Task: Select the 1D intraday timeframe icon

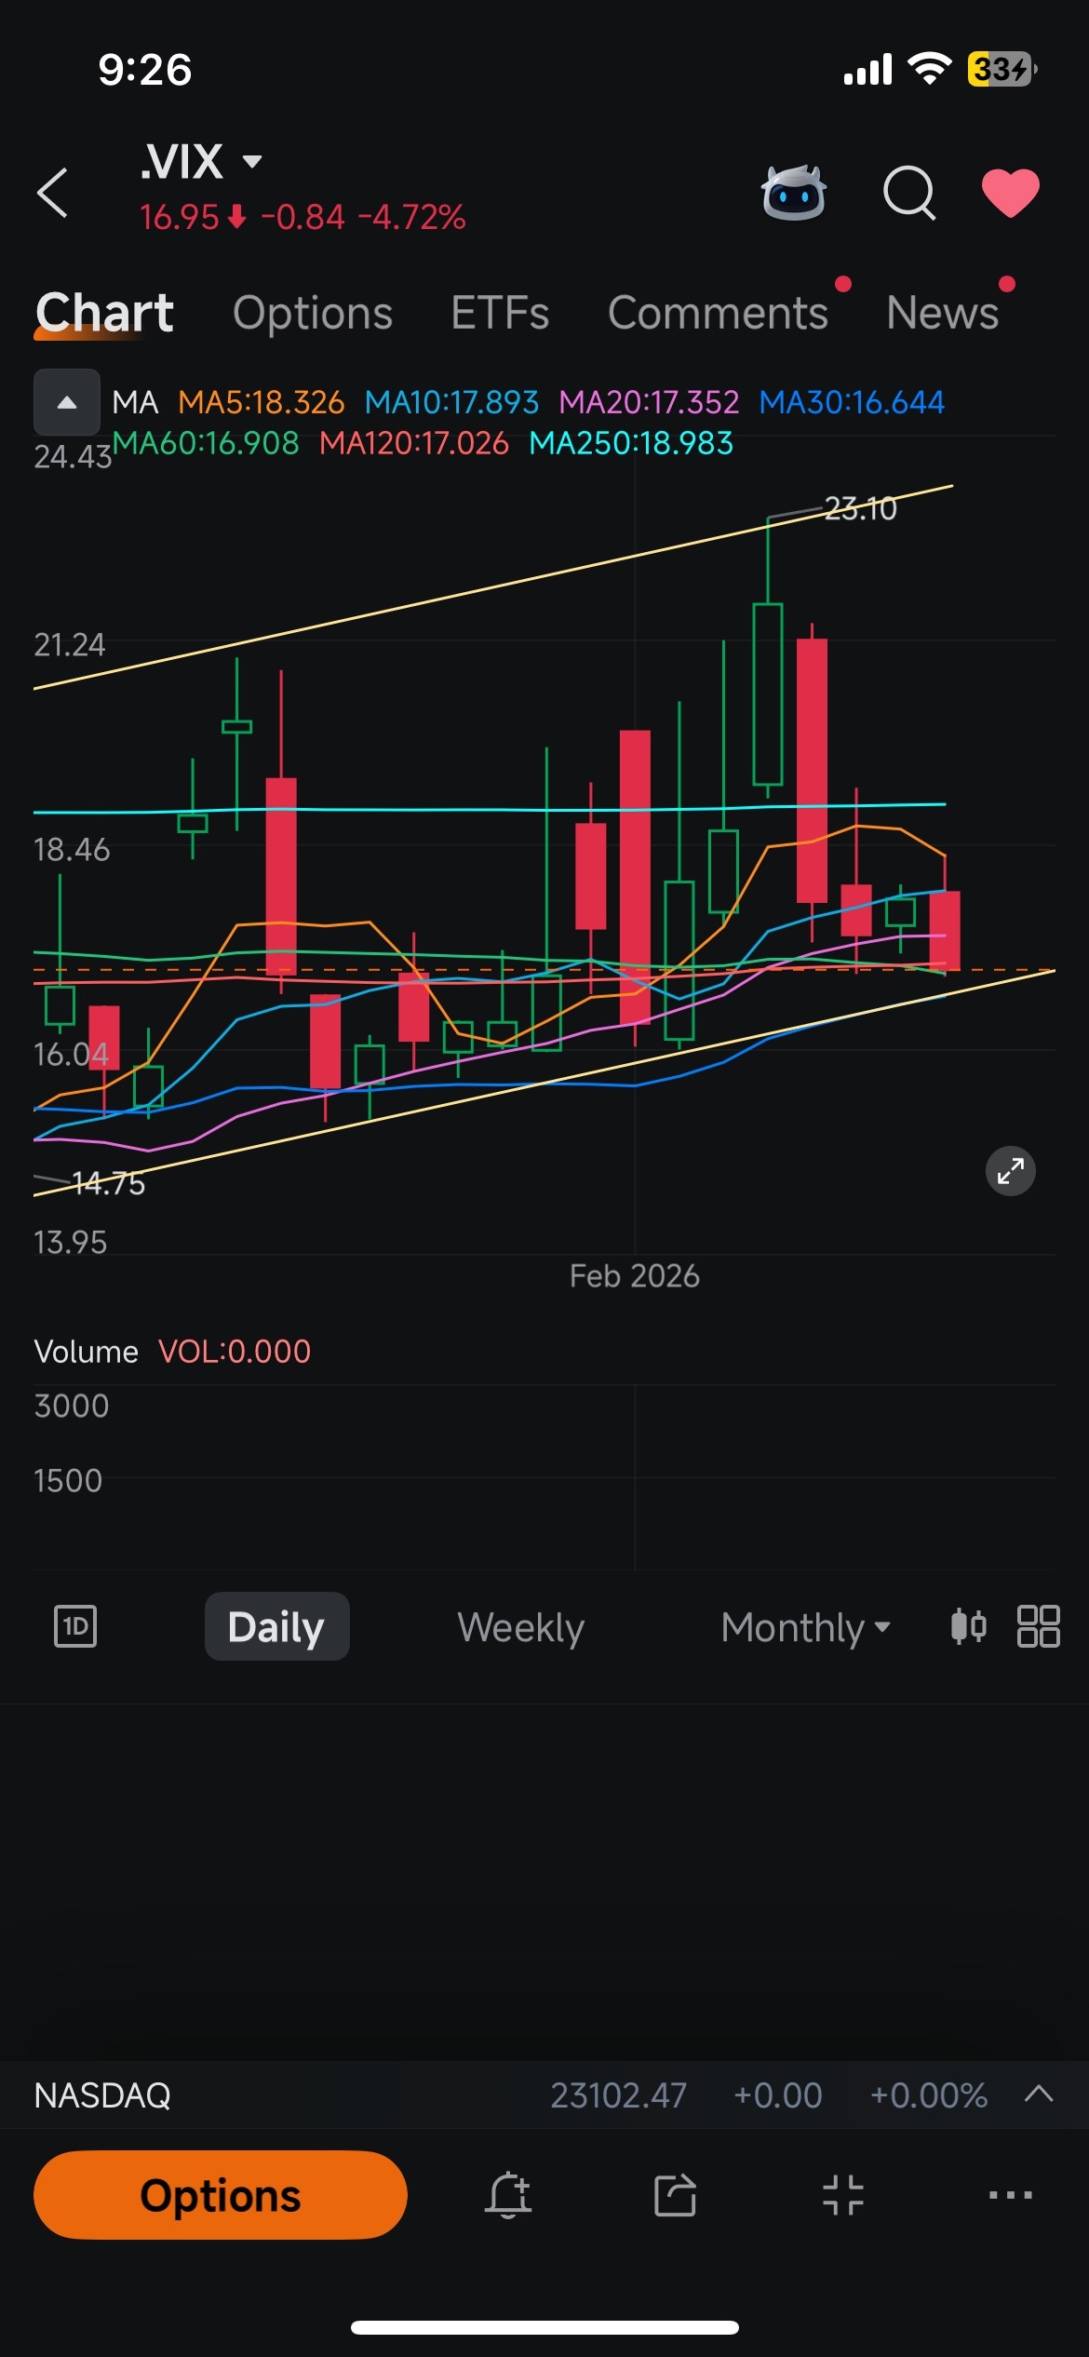Action: tap(75, 1627)
